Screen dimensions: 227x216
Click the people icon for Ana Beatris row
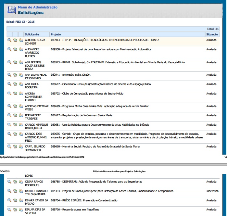pyautogui.click(x=21, y=62)
